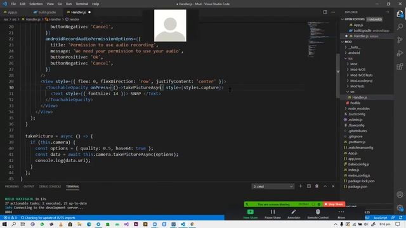Split the editor right
The width and height of the screenshot is (406, 228).
coord(325,12)
